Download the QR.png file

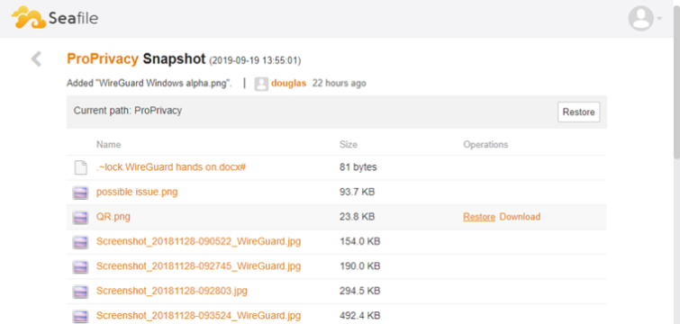click(520, 217)
